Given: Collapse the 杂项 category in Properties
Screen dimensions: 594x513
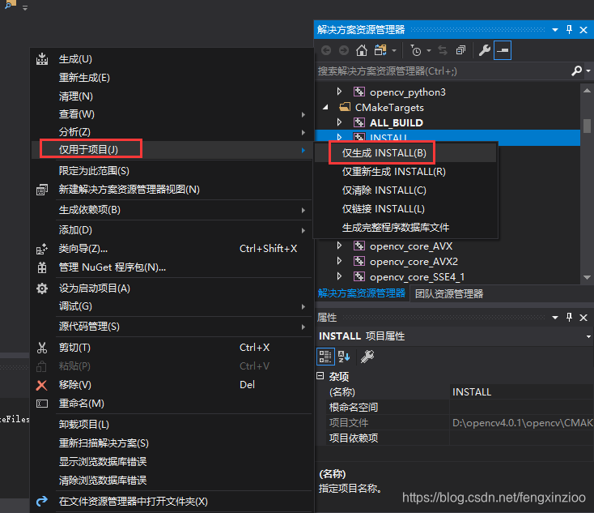Looking at the screenshot, I should pyautogui.click(x=320, y=376).
